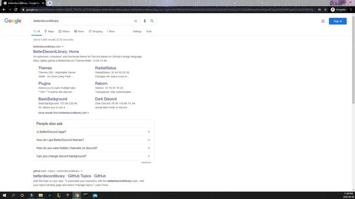The height and width of the screenshot is (199, 355).
Task: Open the Dark Discord sitelink
Action: (106, 99)
